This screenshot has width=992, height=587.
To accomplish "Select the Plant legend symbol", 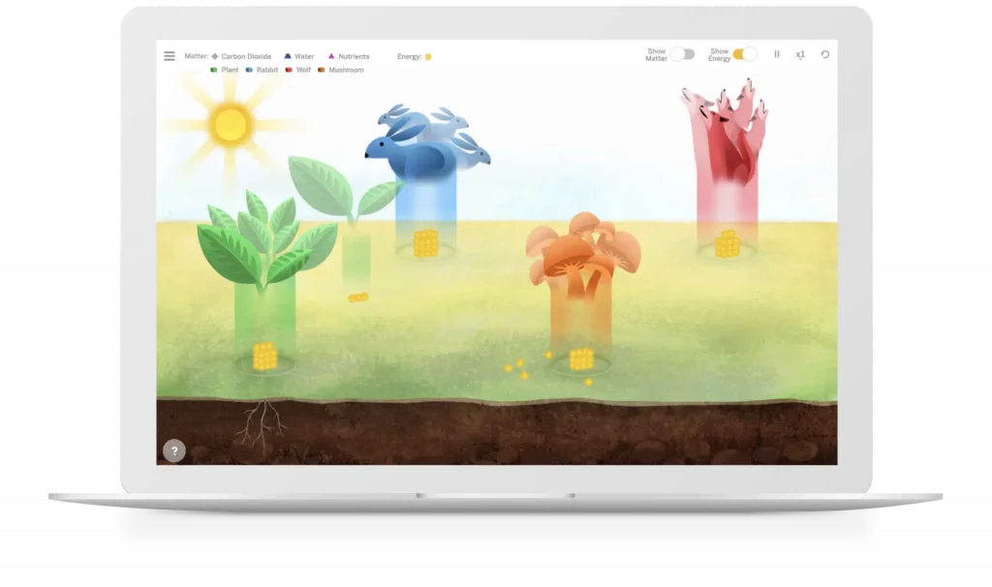I will click(x=213, y=70).
